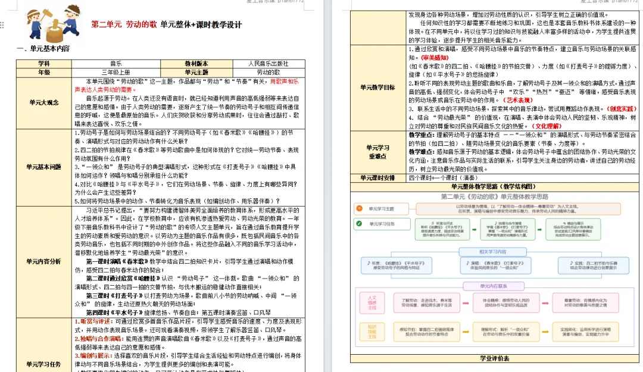
Task: Click the header 单元整体教学思路（教学结构图）
Action: (x=495, y=187)
